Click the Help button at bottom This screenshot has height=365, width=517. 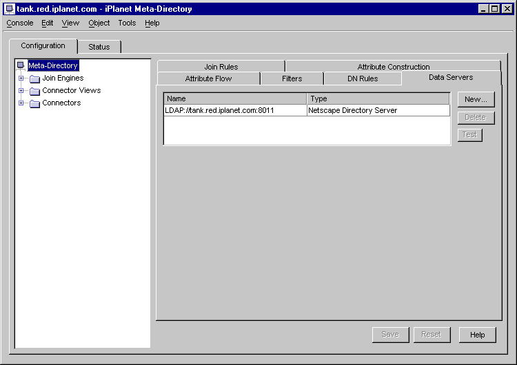pyautogui.click(x=477, y=335)
